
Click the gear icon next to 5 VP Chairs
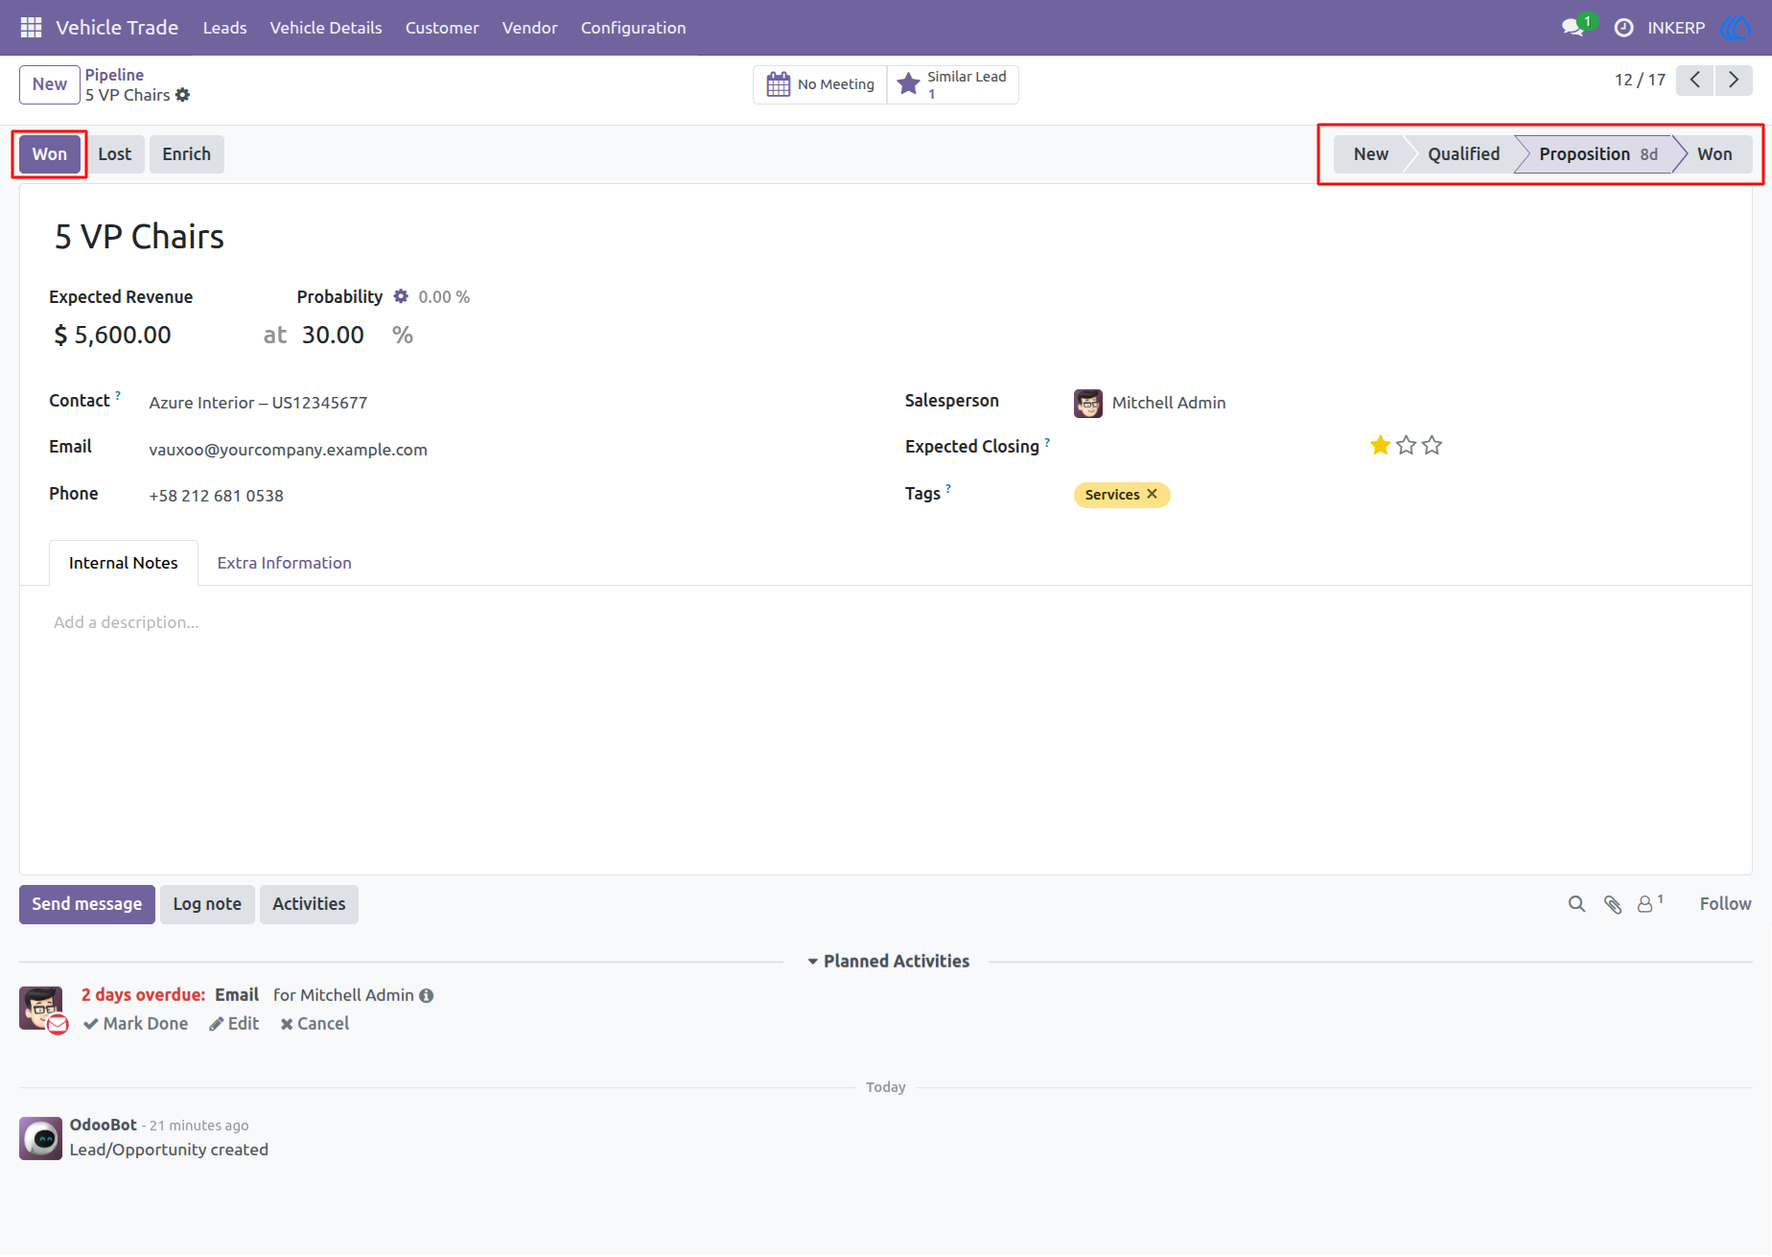pyautogui.click(x=182, y=95)
